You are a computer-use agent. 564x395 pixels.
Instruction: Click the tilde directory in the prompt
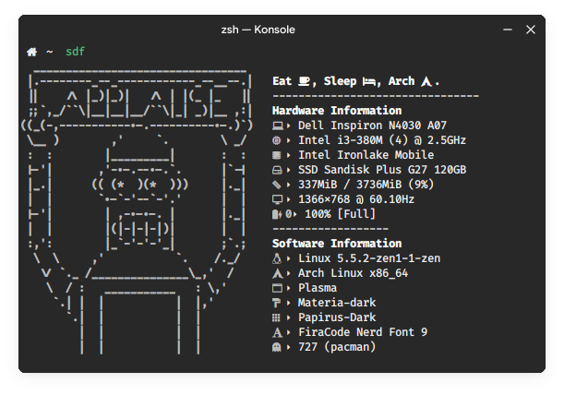(50, 52)
